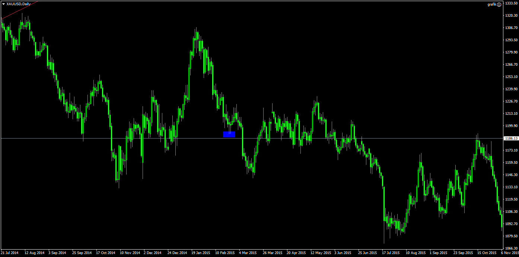519x257 pixels.
Task: Click the 10 Nov 2014 date label
Action: tap(130, 253)
